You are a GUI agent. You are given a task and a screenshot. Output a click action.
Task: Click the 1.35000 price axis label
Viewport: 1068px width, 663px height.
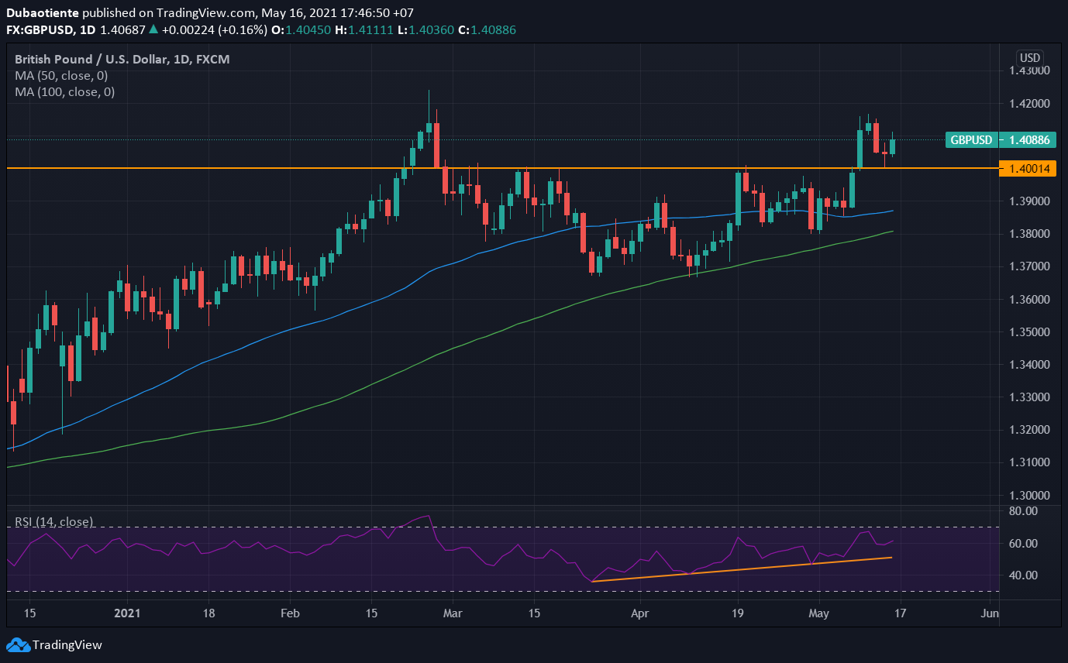1029,332
